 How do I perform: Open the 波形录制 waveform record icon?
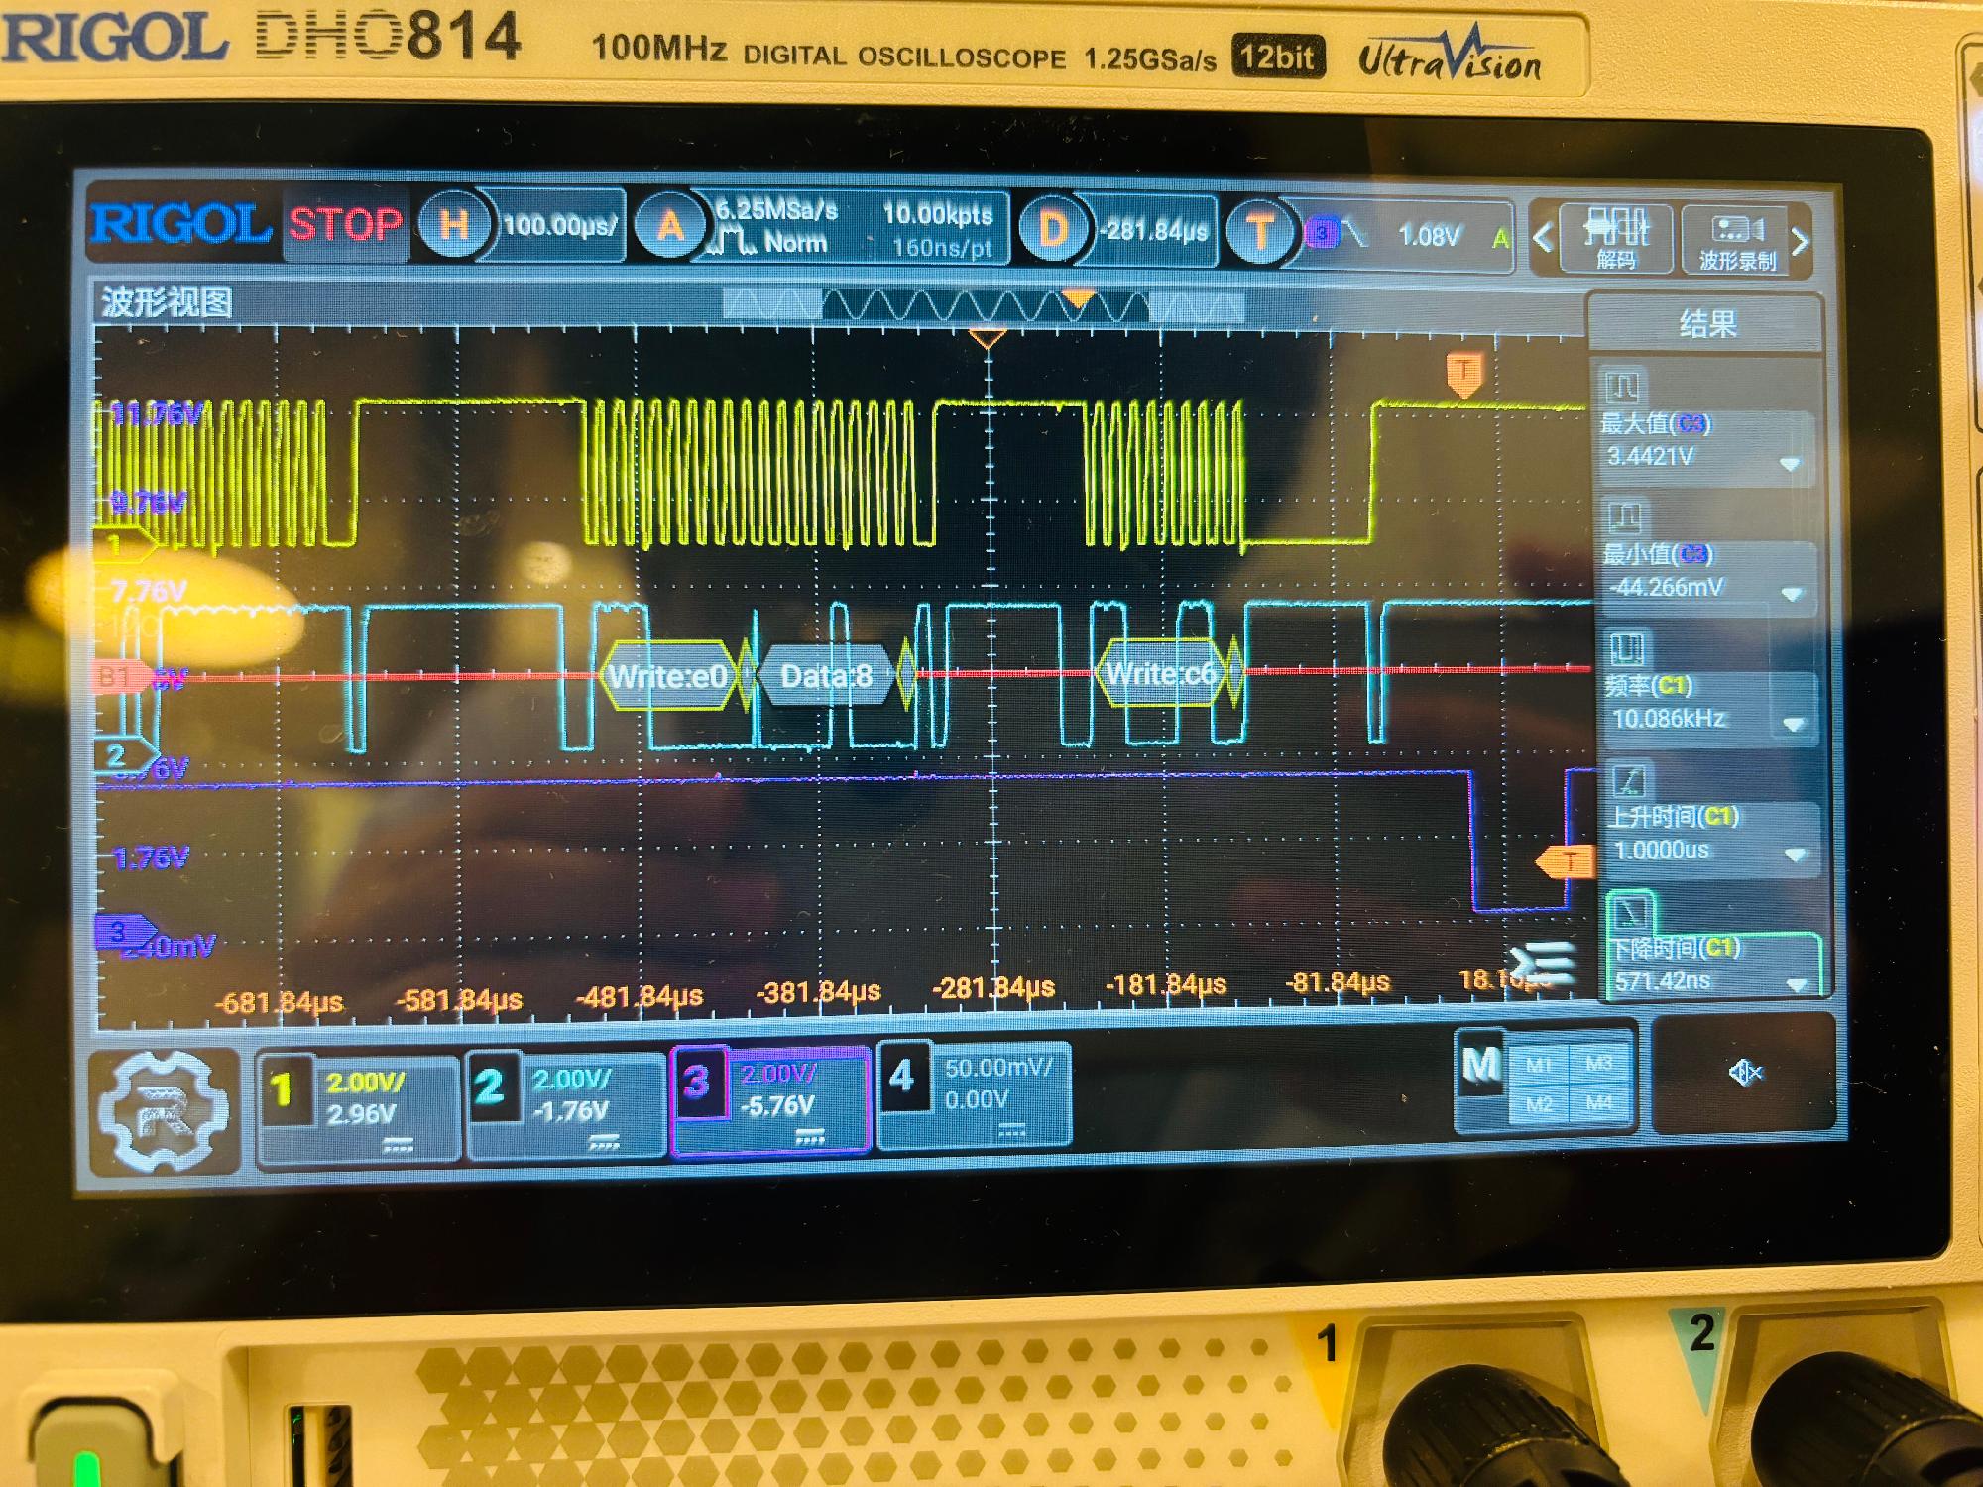coord(1736,241)
